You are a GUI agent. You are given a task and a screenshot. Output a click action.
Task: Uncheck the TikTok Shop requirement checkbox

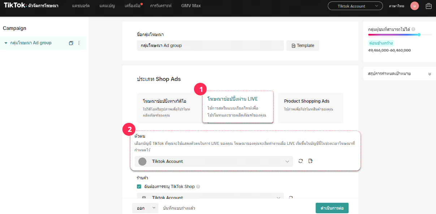[x=139, y=187]
